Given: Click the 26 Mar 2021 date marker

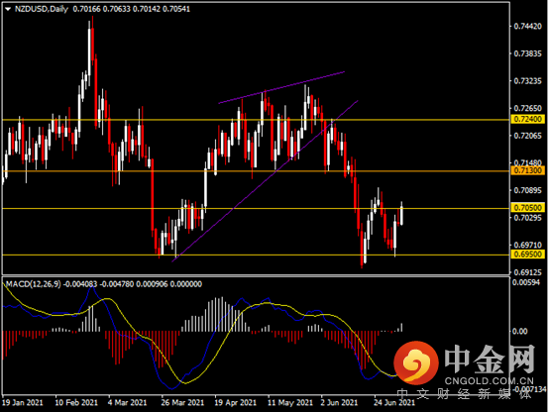Looking at the screenshot, I should (x=182, y=402).
